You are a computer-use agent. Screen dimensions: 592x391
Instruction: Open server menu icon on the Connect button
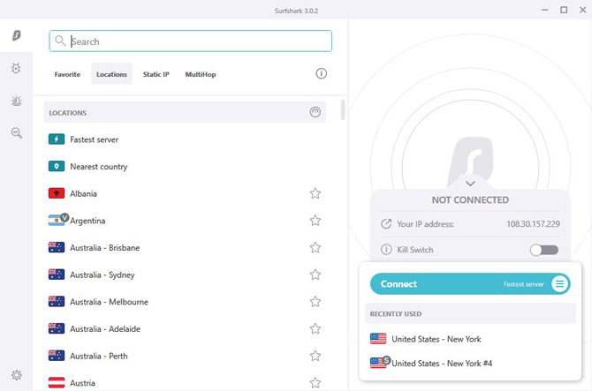click(559, 283)
